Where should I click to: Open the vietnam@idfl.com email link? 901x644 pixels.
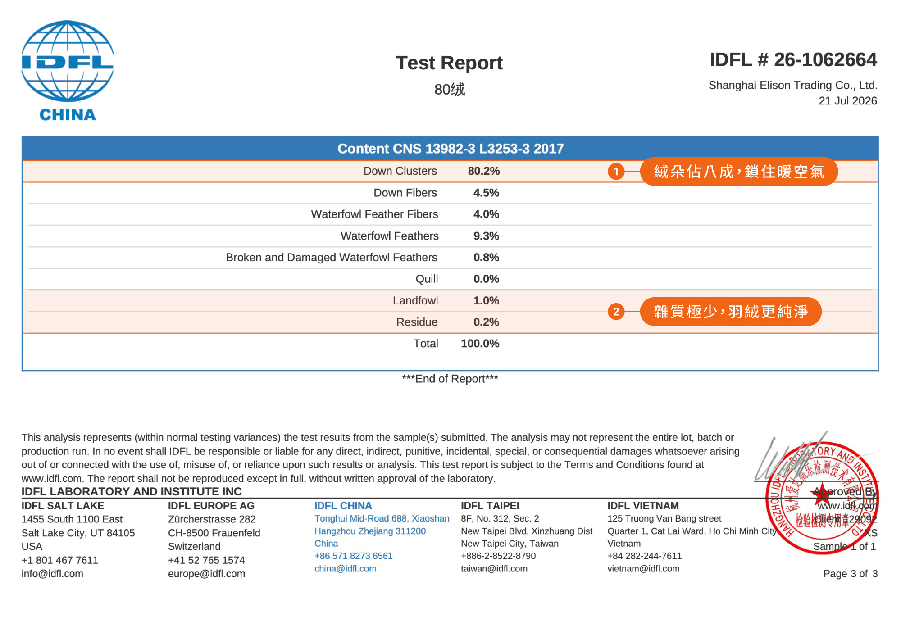click(643, 569)
